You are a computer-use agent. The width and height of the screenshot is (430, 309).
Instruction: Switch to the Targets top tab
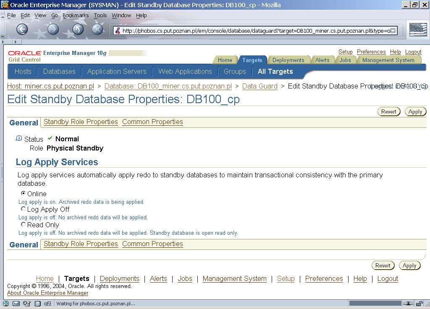pyautogui.click(x=252, y=60)
